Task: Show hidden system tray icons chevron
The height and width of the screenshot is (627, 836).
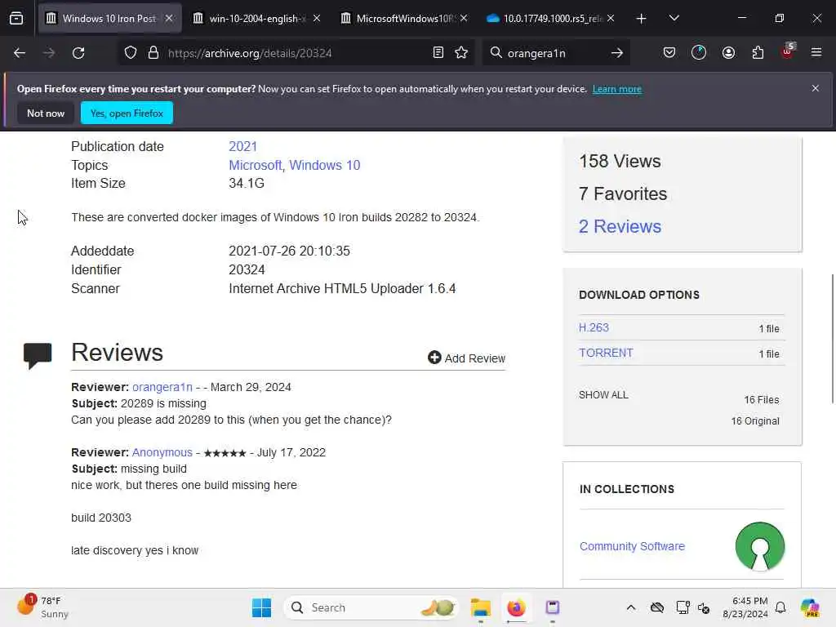Action: pyautogui.click(x=631, y=607)
